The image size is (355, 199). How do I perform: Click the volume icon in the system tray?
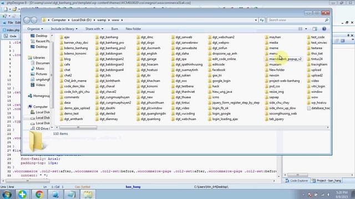coord(328,195)
